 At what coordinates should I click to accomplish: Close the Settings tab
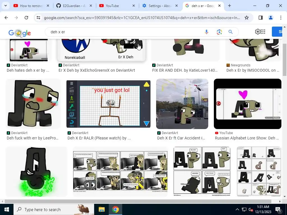[177, 6]
